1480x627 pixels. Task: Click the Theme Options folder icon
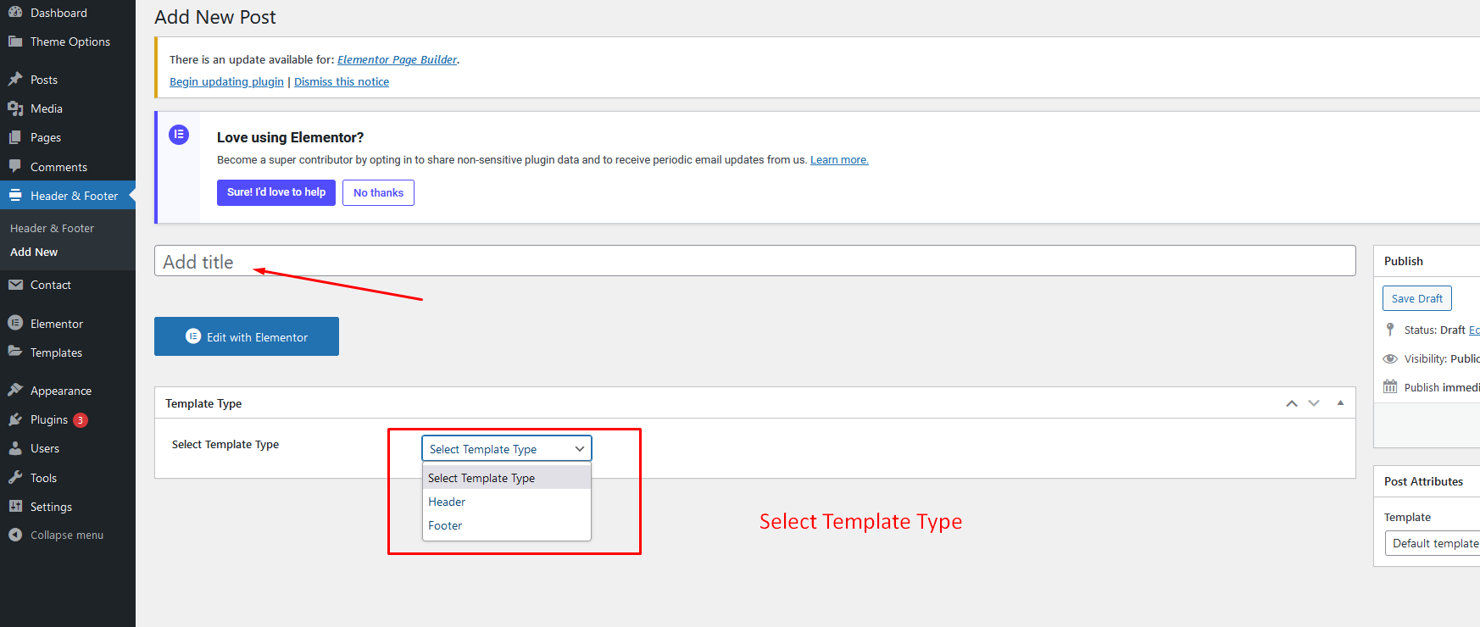[x=15, y=42]
